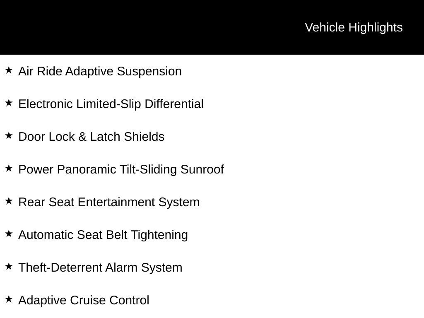Click the star beside Air Ride Adaptive Suspension
This screenshot has height=318, width=424.
[x=9, y=70]
